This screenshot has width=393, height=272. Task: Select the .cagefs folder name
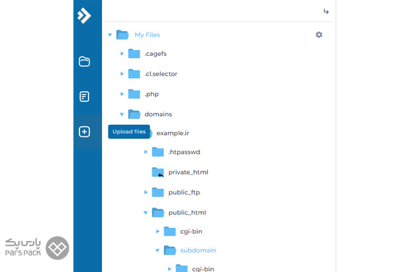click(x=155, y=53)
